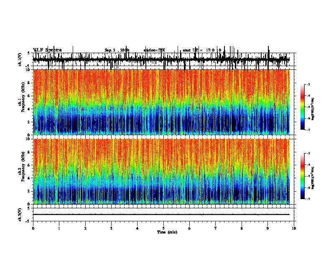Click time axis tick label "8"
331x256 pixels.
click(242, 228)
